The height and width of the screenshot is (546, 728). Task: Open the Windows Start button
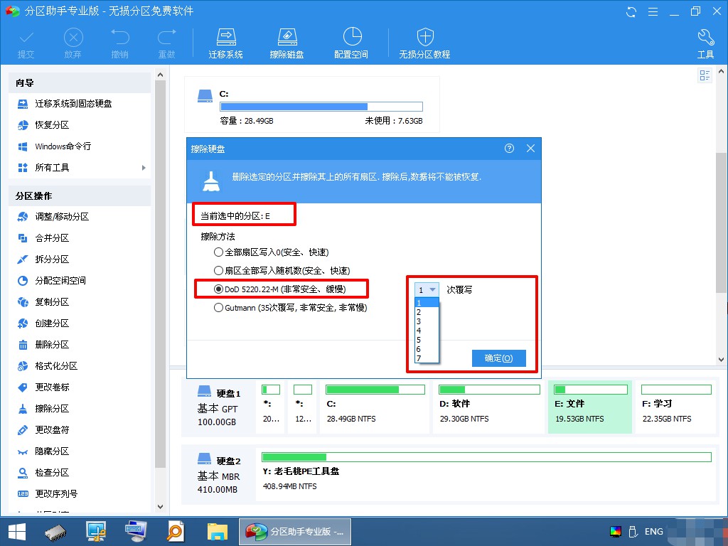coord(17,532)
